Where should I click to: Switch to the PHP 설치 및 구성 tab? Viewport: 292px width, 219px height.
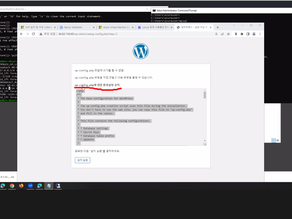point(38,27)
